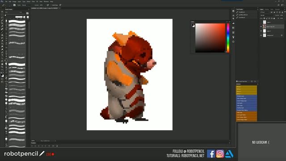This screenshot has height=161, width=286.
Task: Toggle the brush settings panel icon in options bar
Action: (14, 5)
